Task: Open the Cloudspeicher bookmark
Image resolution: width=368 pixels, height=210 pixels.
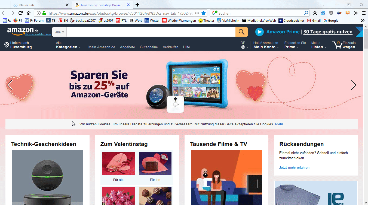Action: point(291,20)
